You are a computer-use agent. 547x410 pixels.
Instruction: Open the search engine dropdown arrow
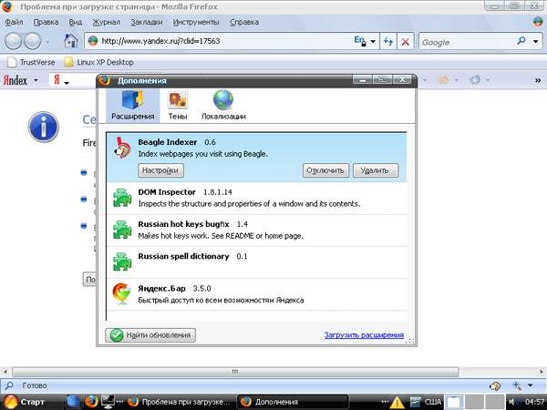click(x=536, y=42)
